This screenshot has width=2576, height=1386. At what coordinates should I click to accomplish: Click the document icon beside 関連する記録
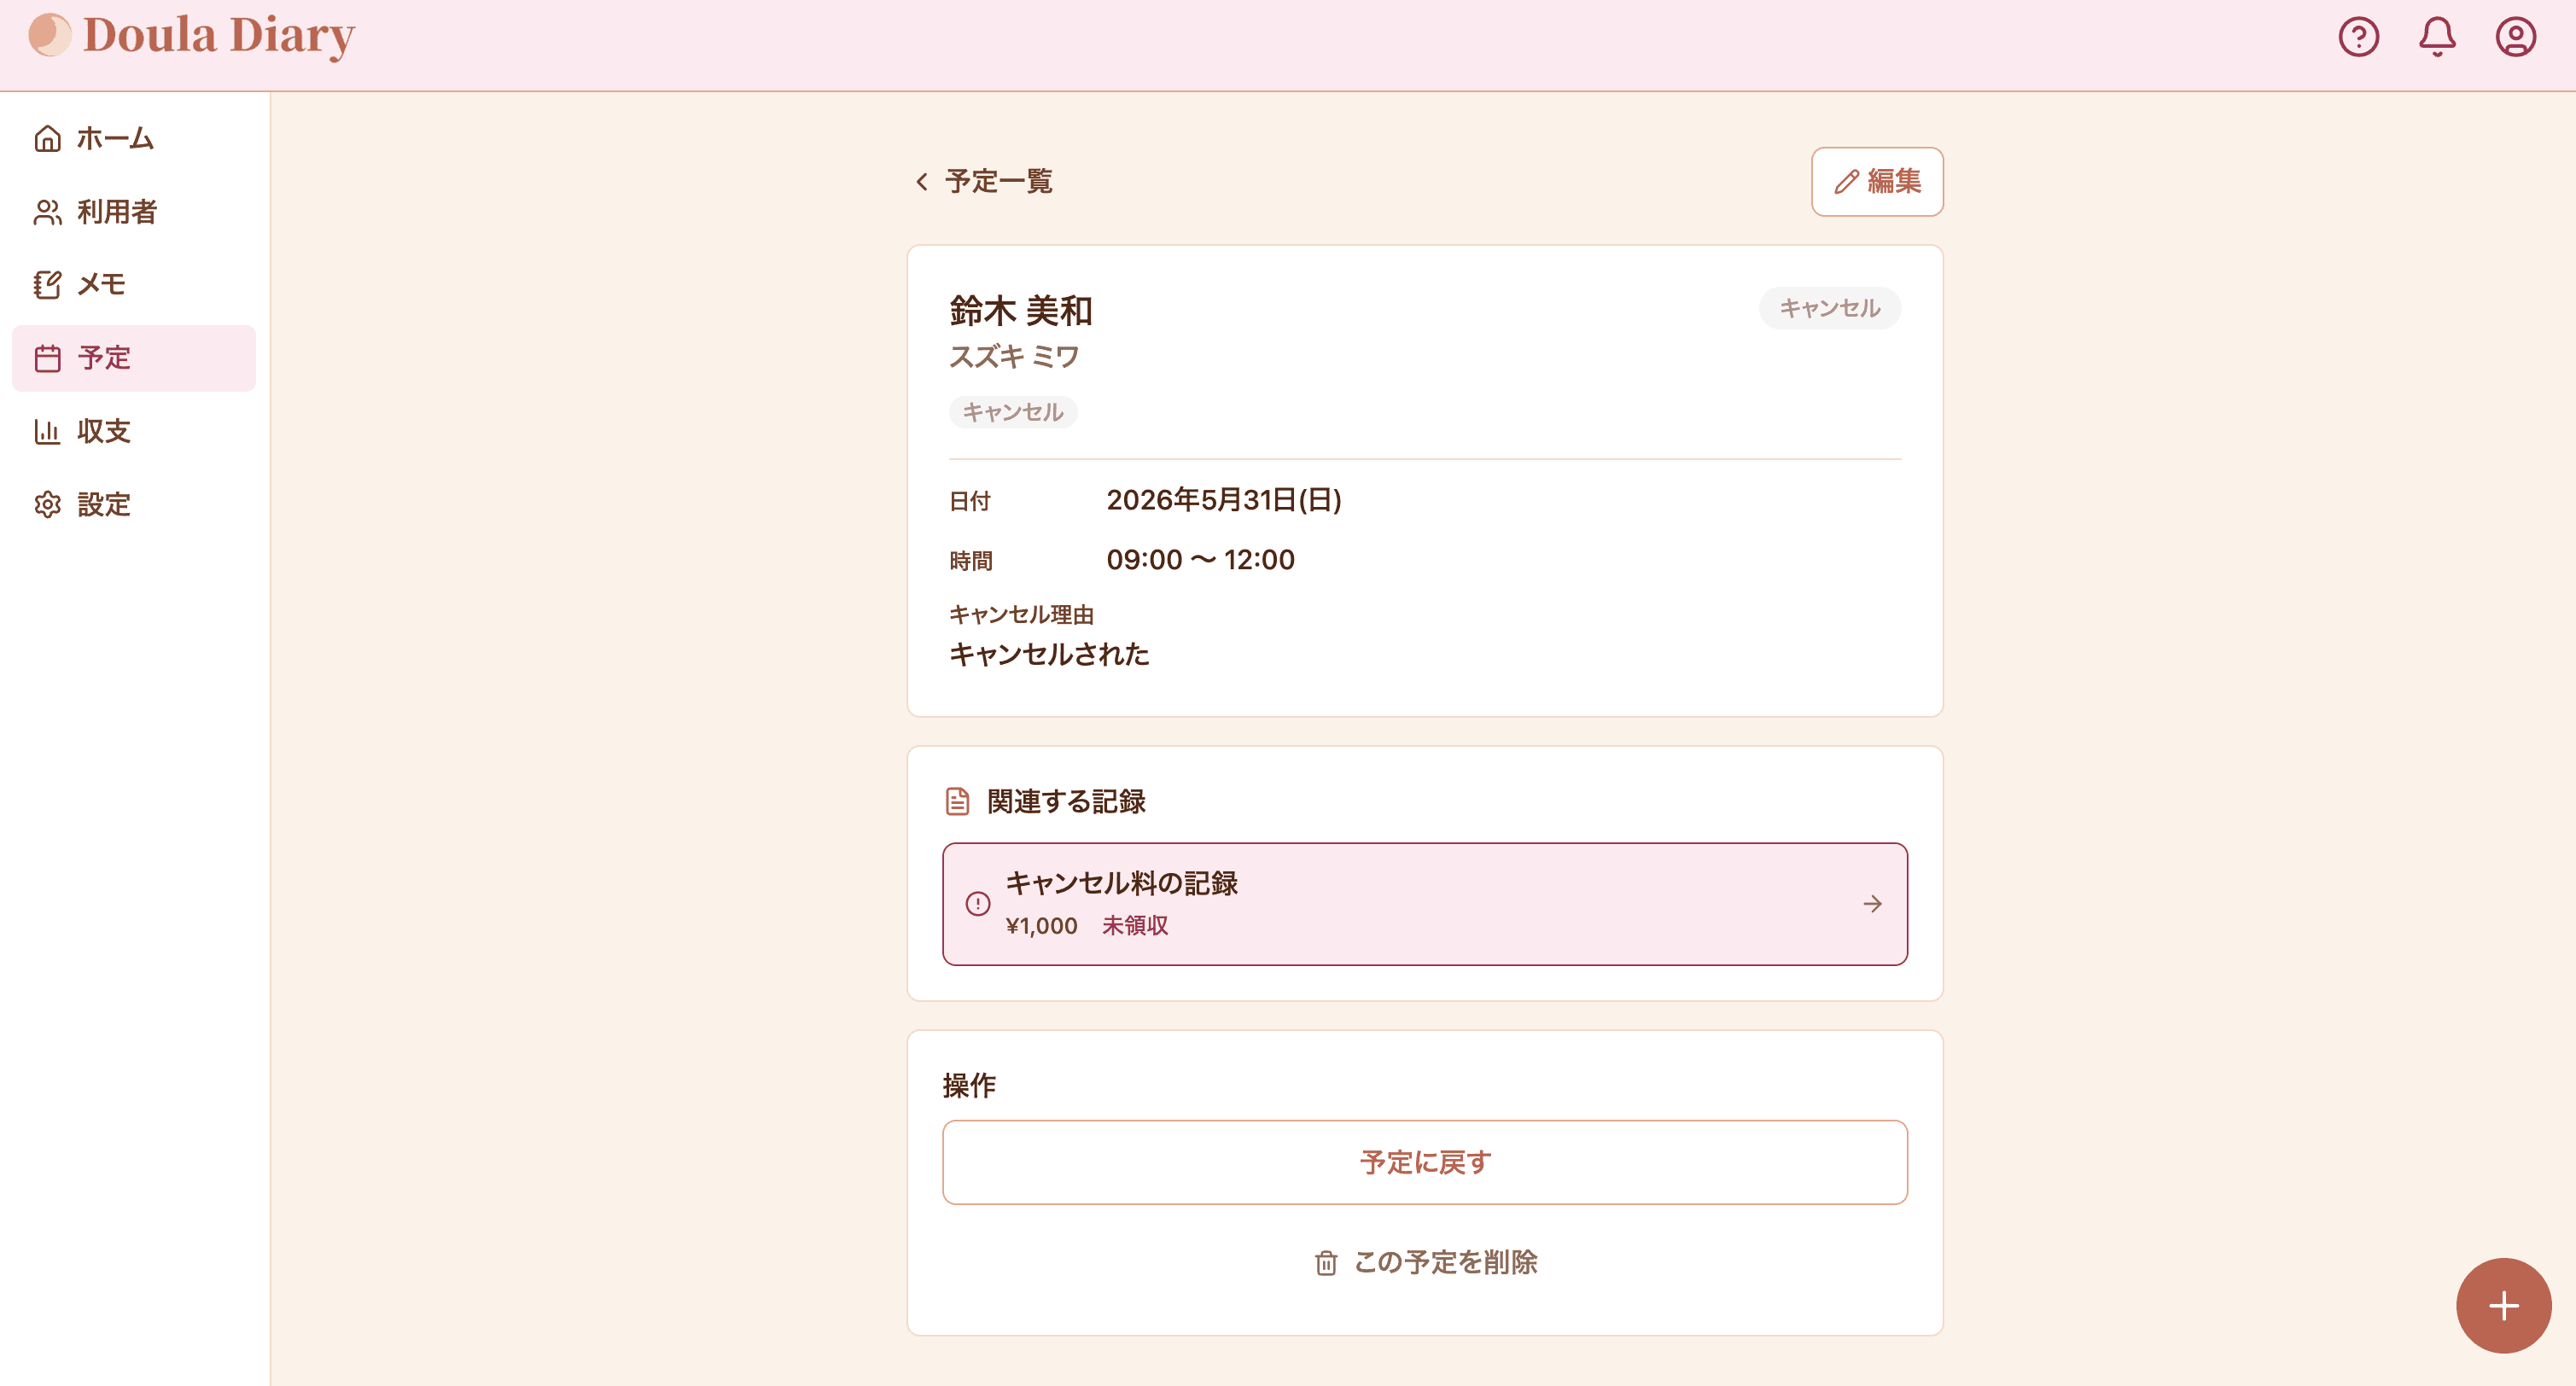tap(957, 801)
